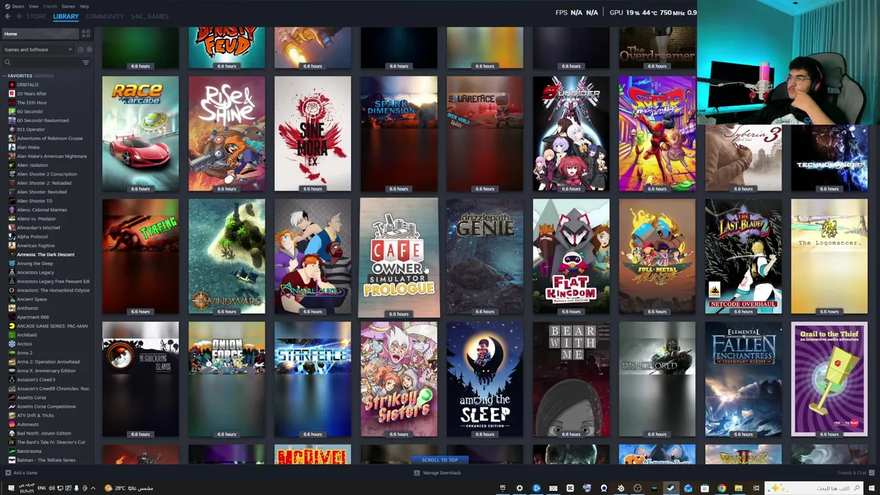Image resolution: width=880 pixels, height=495 pixels.
Task: Open Sine Mora EX game cover
Action: [313, 133]
